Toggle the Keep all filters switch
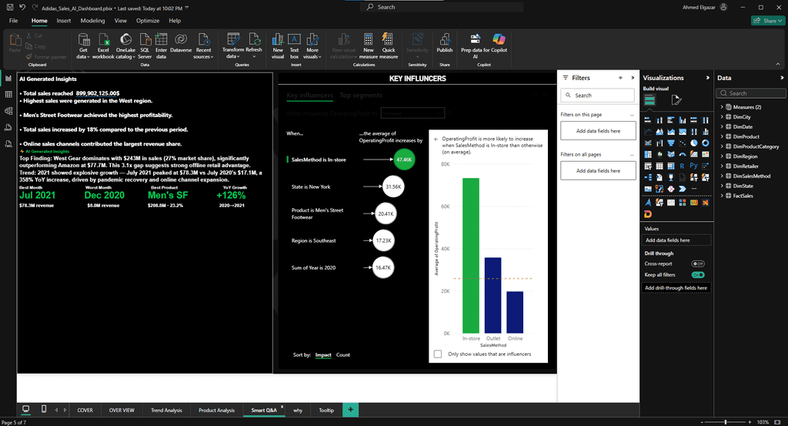Image resolution: width=788 pixels, height=426 pixels. [x=698, y=274]
